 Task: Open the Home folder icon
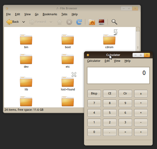[92, 22]
